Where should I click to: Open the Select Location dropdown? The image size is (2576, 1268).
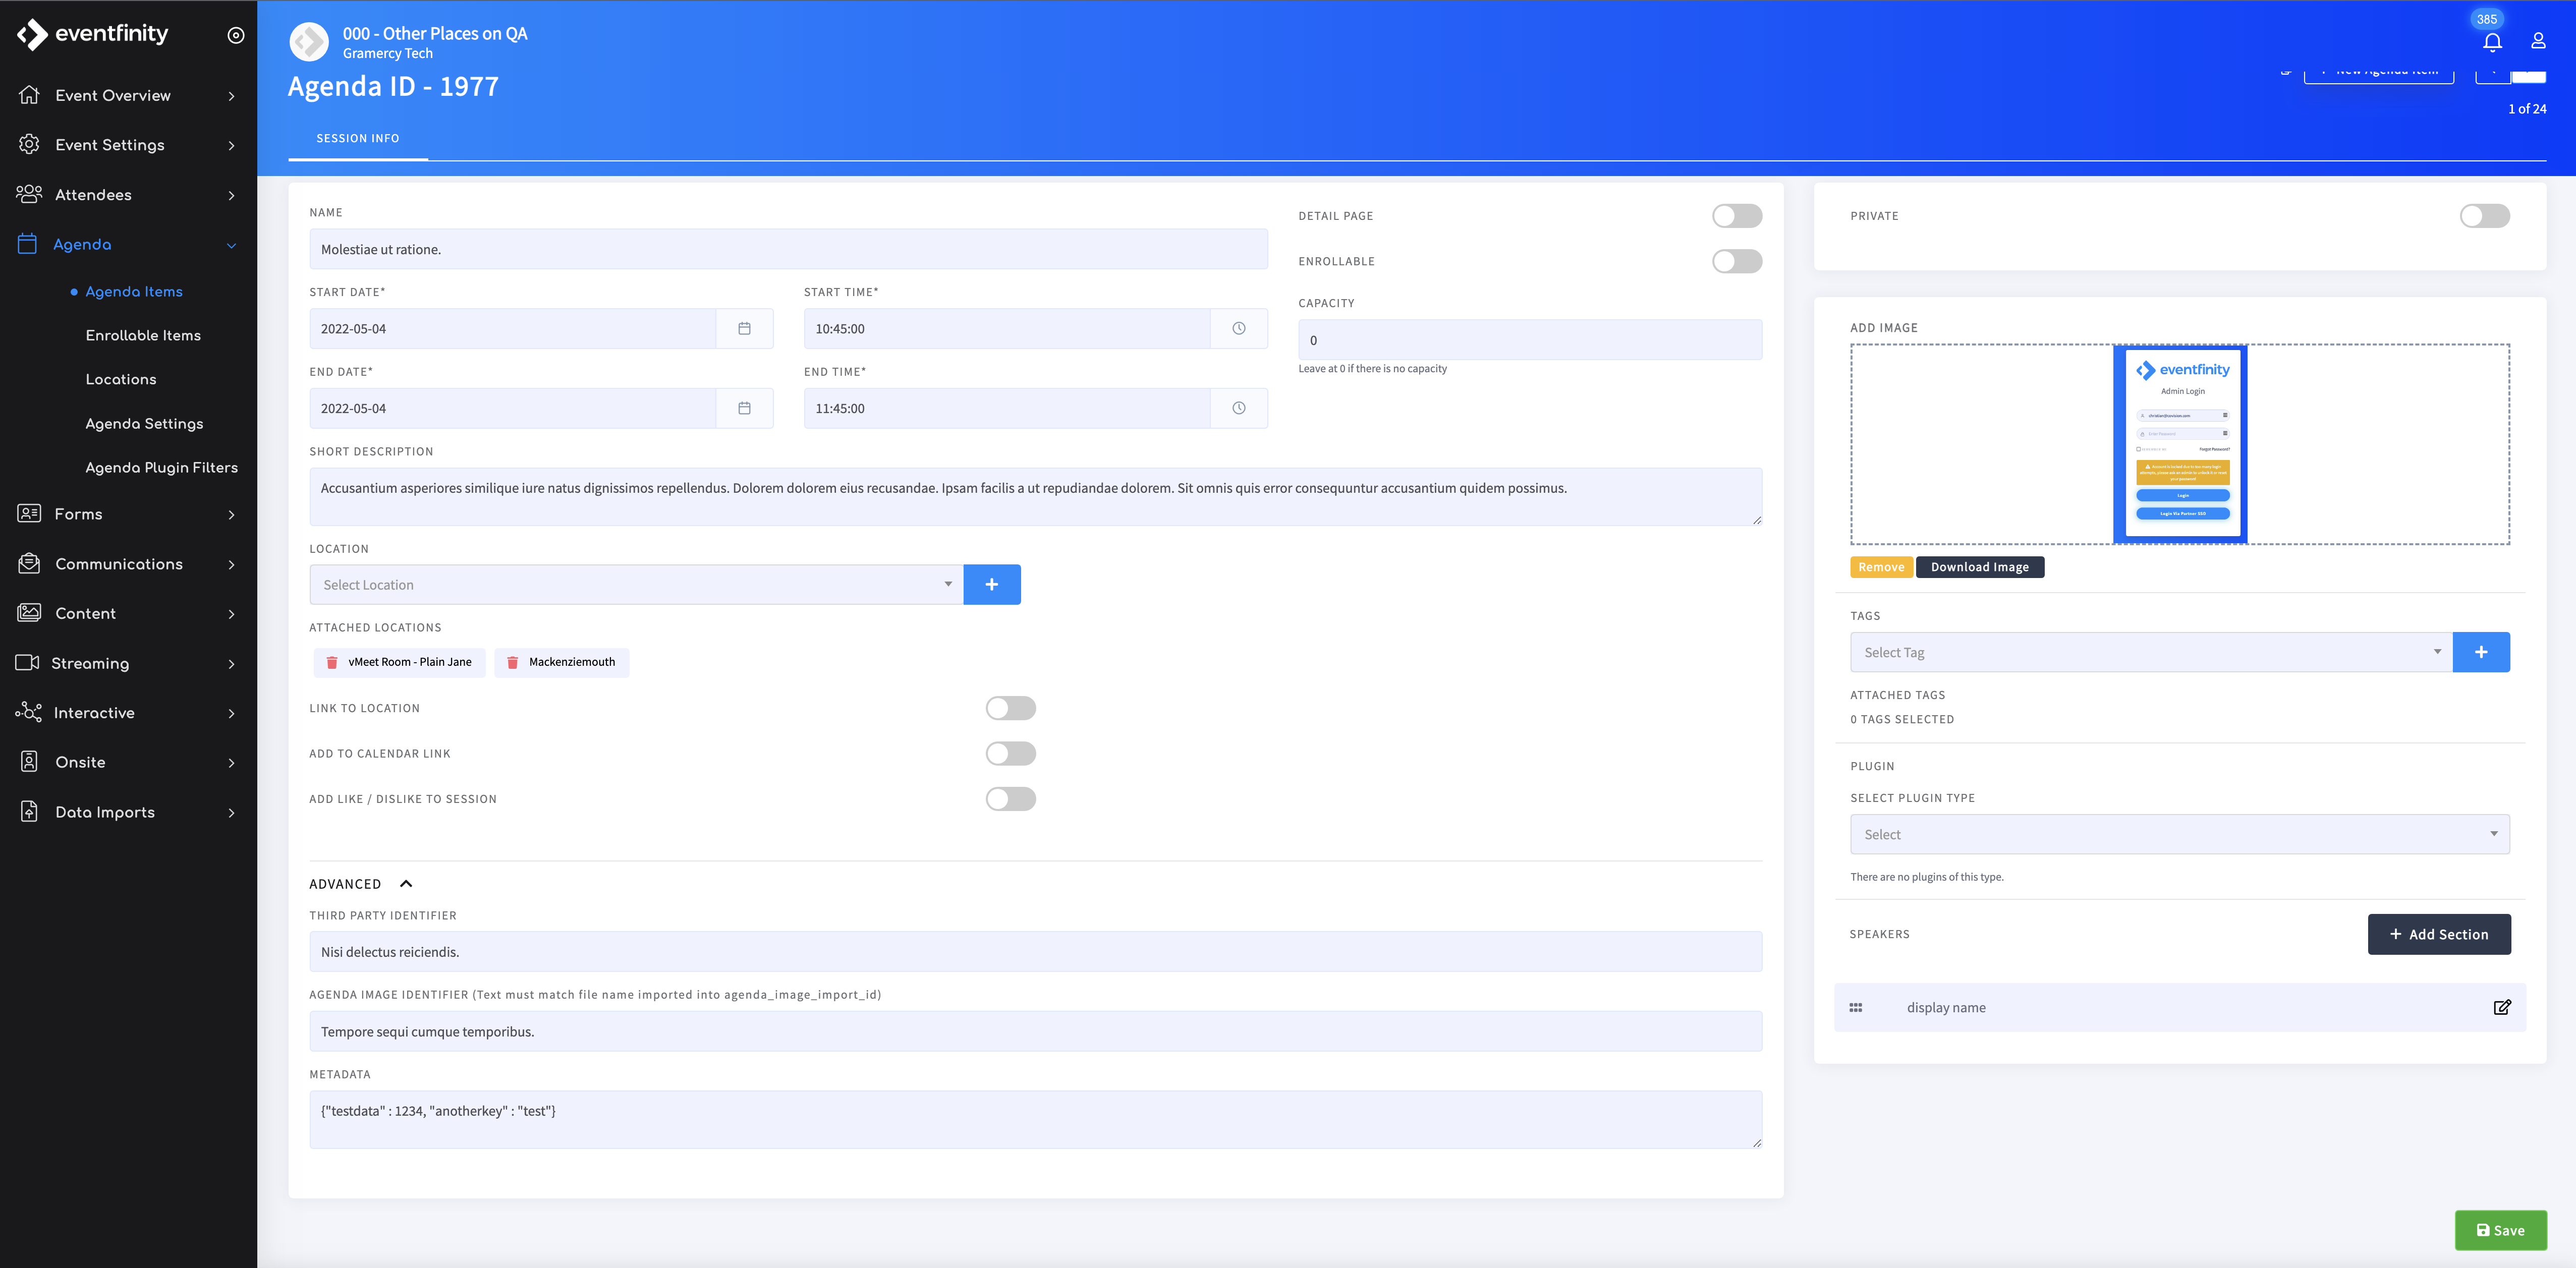(636, 585)
